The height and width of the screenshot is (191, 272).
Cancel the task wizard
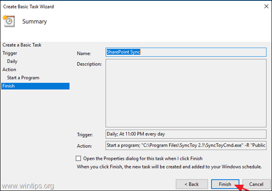256,184
